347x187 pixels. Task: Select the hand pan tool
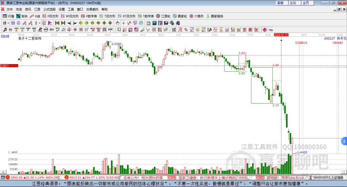118,23
